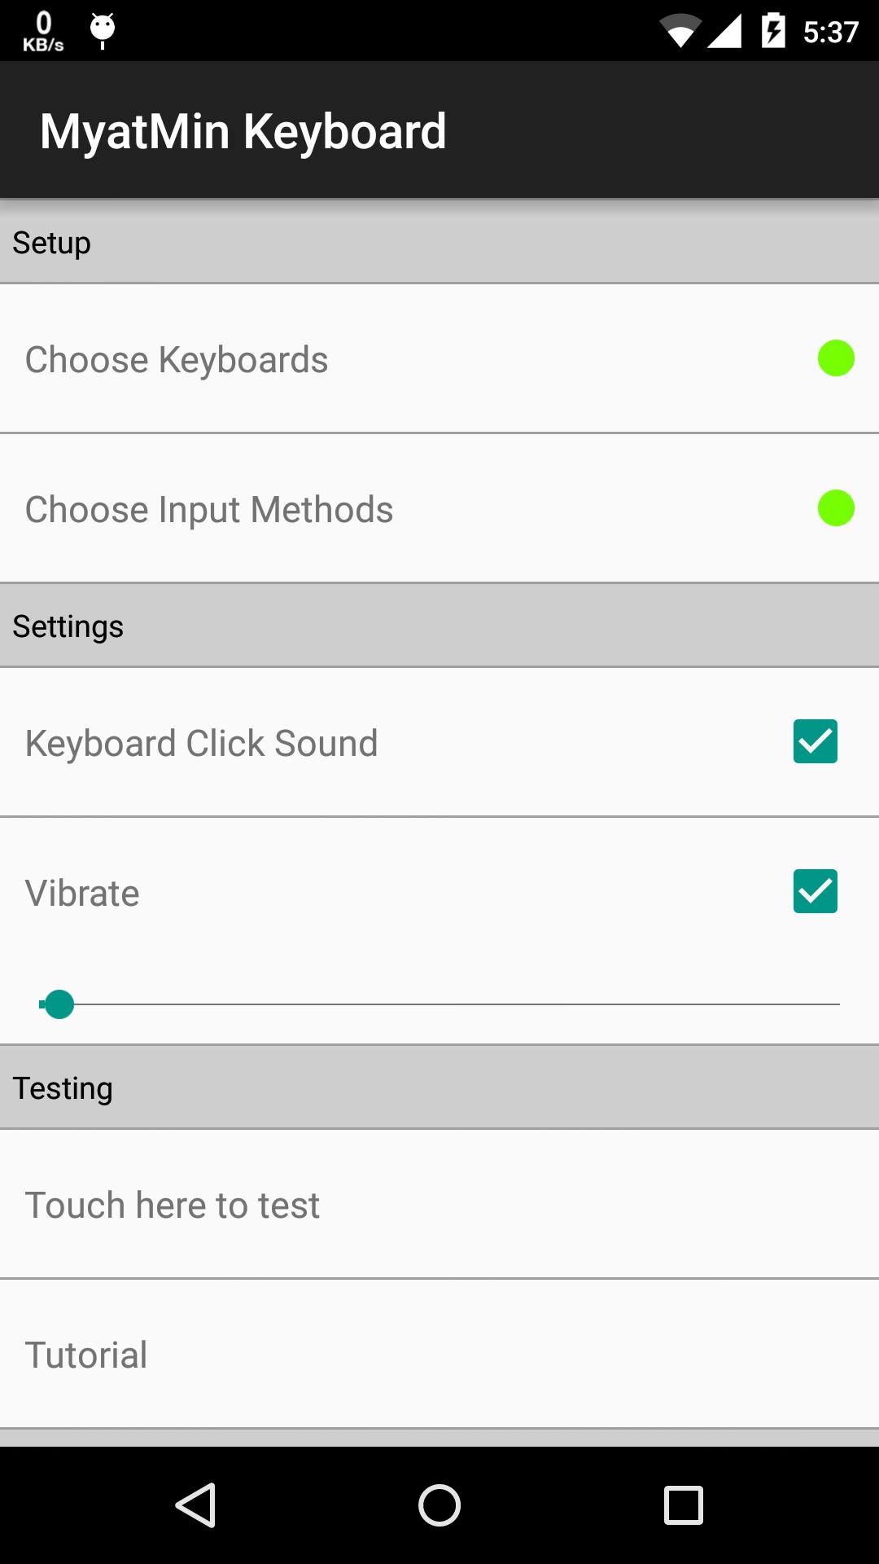879x1564 pixels.
Task: Open recent apps square button
Action: (683, 1505)
